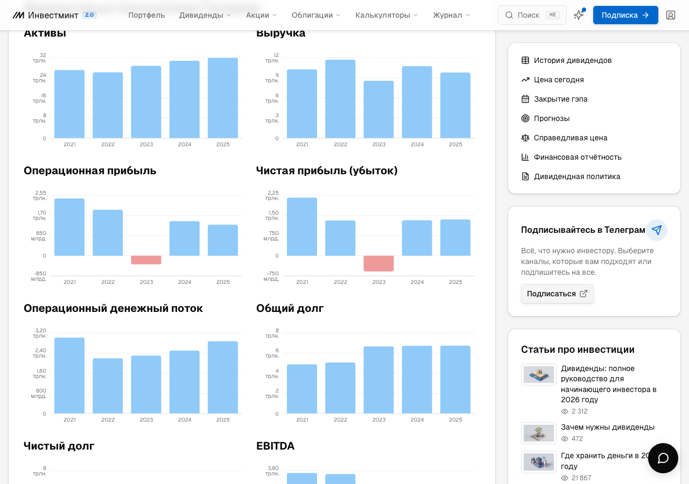
Task: Expand the Дивиденды dropdown menu
Action: click(x=205, y=15)
